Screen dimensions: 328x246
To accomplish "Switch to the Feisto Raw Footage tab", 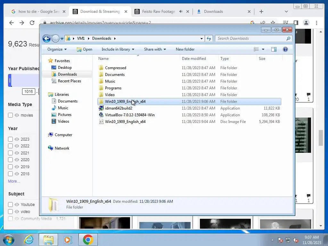I will click(x=158, y=12).
